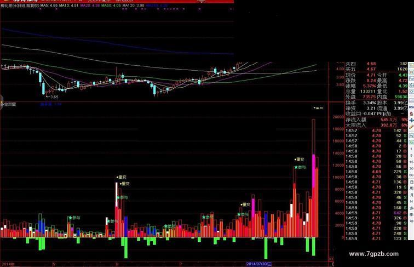Click the 3.65 low price annotation

(52, 96)
